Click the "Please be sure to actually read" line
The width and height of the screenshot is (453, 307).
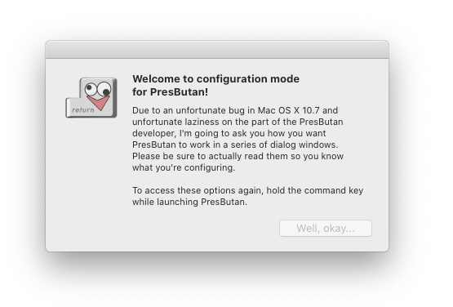point(238,156)
